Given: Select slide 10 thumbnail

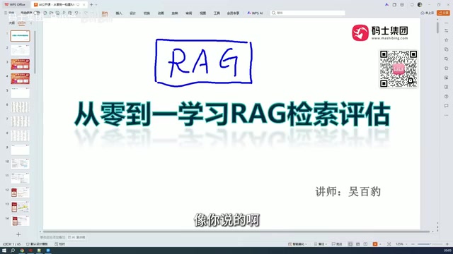Looking at the screenshot, I should pos(21,164).
